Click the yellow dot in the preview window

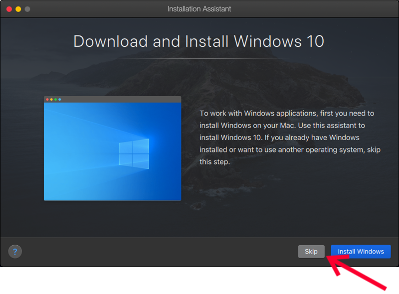pyautogui.click(x=51, y=99)
